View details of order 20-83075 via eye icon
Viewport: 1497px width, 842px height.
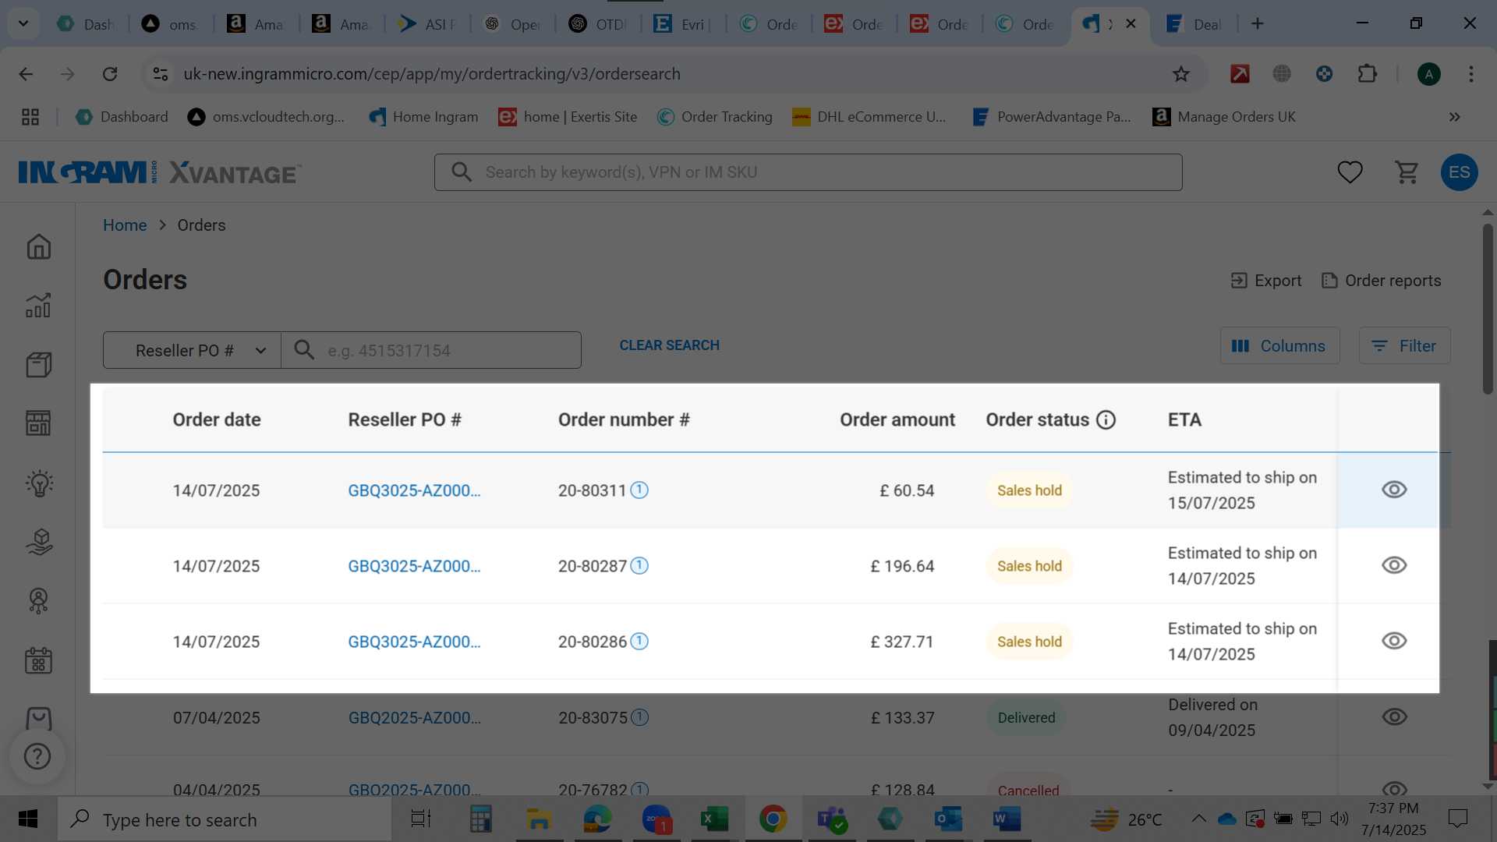(1394, 716)
